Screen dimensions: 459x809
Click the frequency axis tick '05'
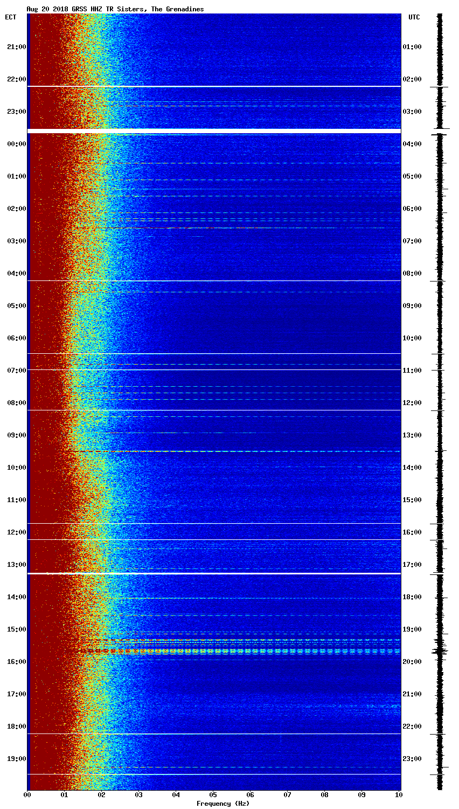(x=213, y=794)
